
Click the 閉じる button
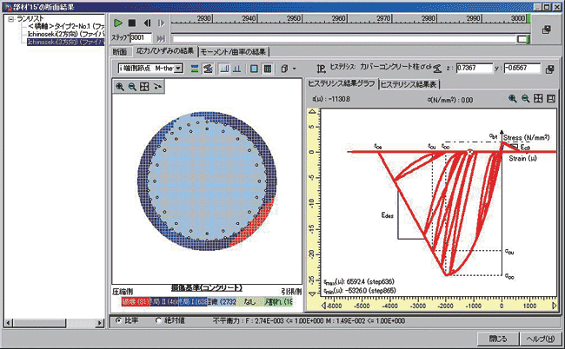497,339
